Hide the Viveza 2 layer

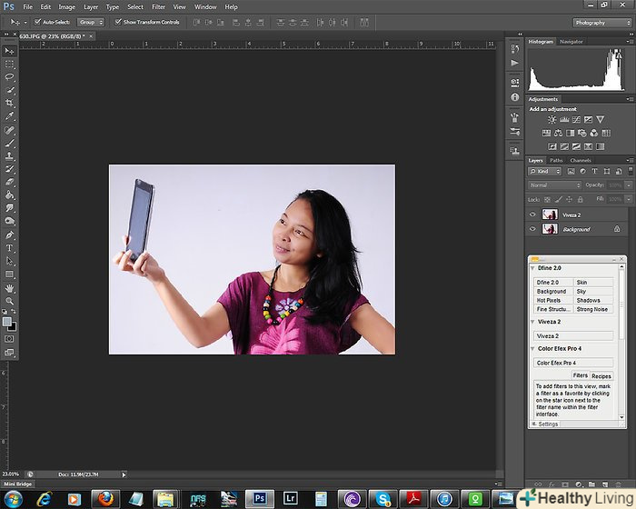[x=533, y=215]
